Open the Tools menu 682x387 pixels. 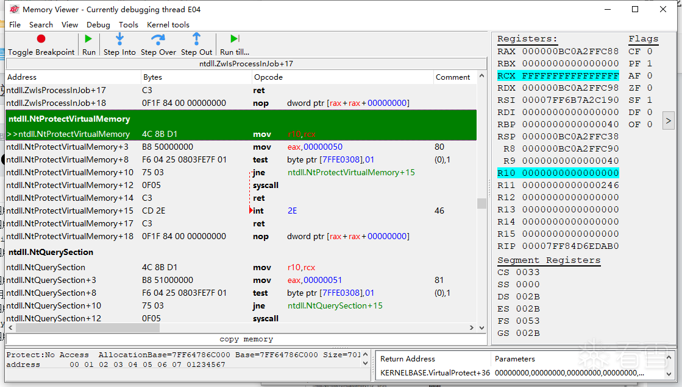129,25
